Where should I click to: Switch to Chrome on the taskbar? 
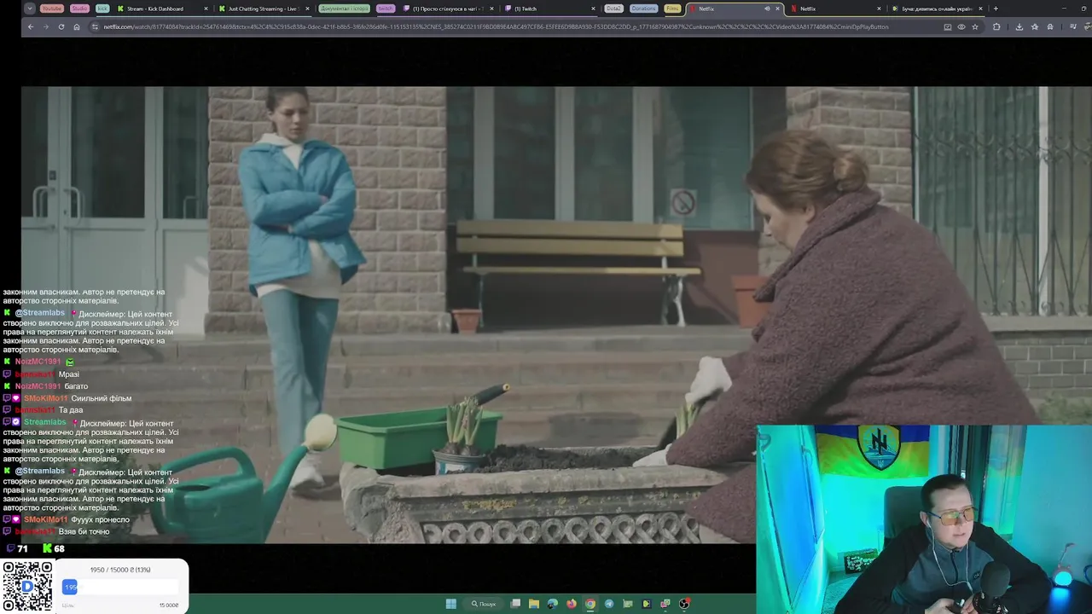590,604
